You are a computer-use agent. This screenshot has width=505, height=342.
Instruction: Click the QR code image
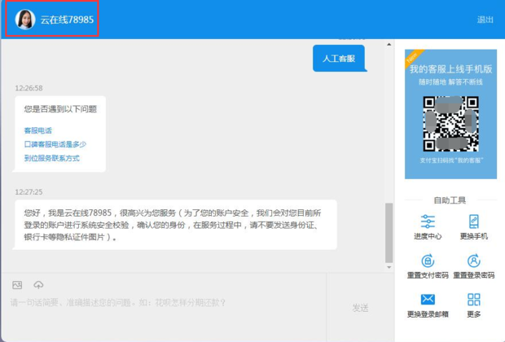pos(450,124)
